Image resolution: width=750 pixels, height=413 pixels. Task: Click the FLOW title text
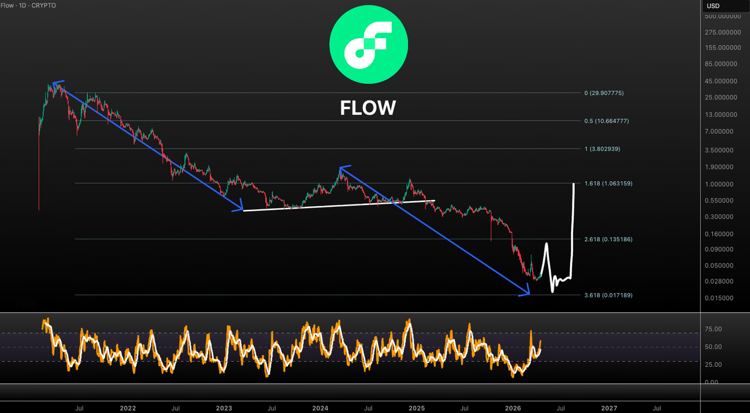point(368,107)
